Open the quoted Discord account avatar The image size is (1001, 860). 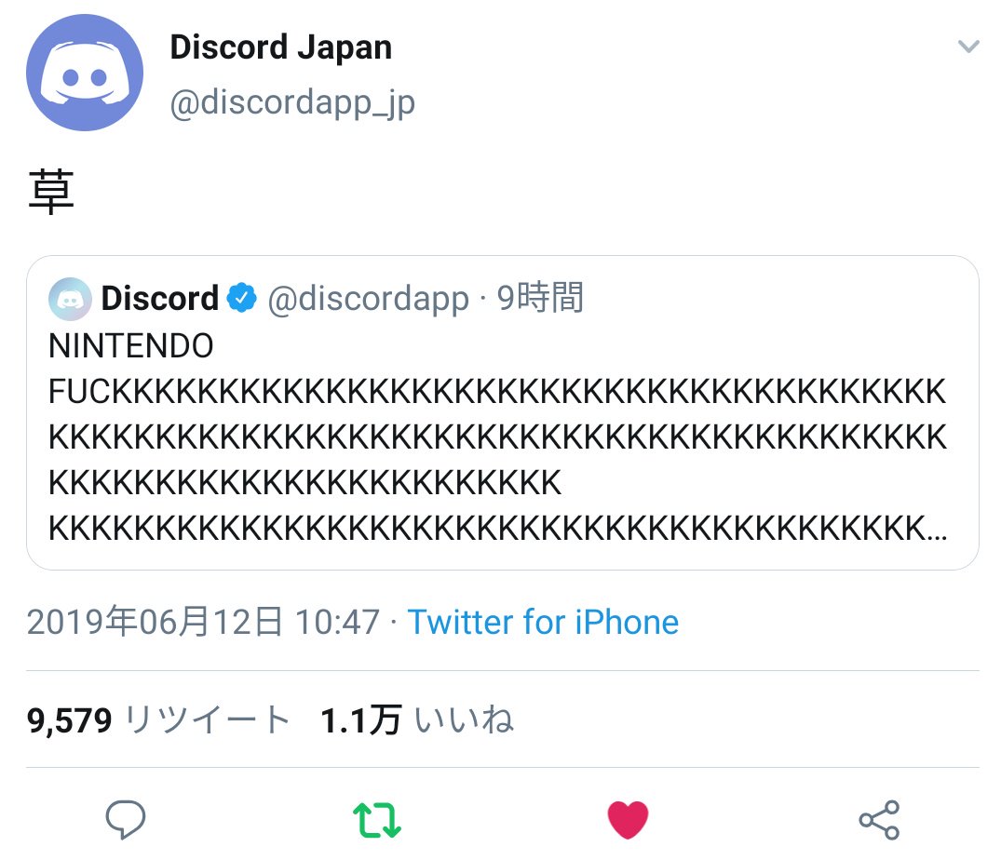pyautogui.click(x=70, y=299)
